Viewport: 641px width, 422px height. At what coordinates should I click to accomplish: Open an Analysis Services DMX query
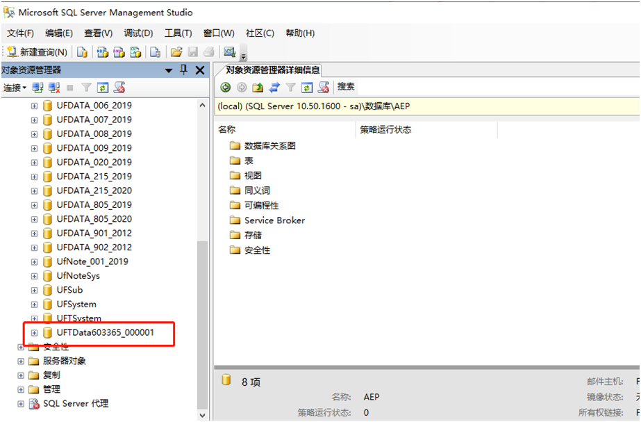pos(119,52)
